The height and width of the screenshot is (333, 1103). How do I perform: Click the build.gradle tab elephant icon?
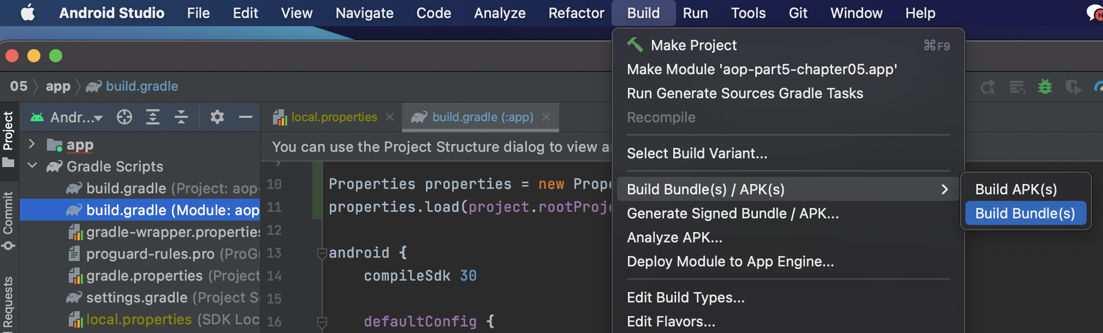tap(419, 117)
